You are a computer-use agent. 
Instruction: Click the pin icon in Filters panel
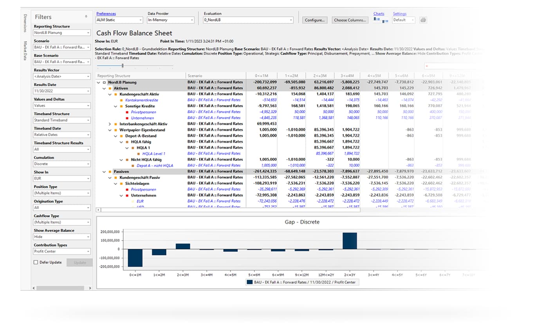point(86,16)
